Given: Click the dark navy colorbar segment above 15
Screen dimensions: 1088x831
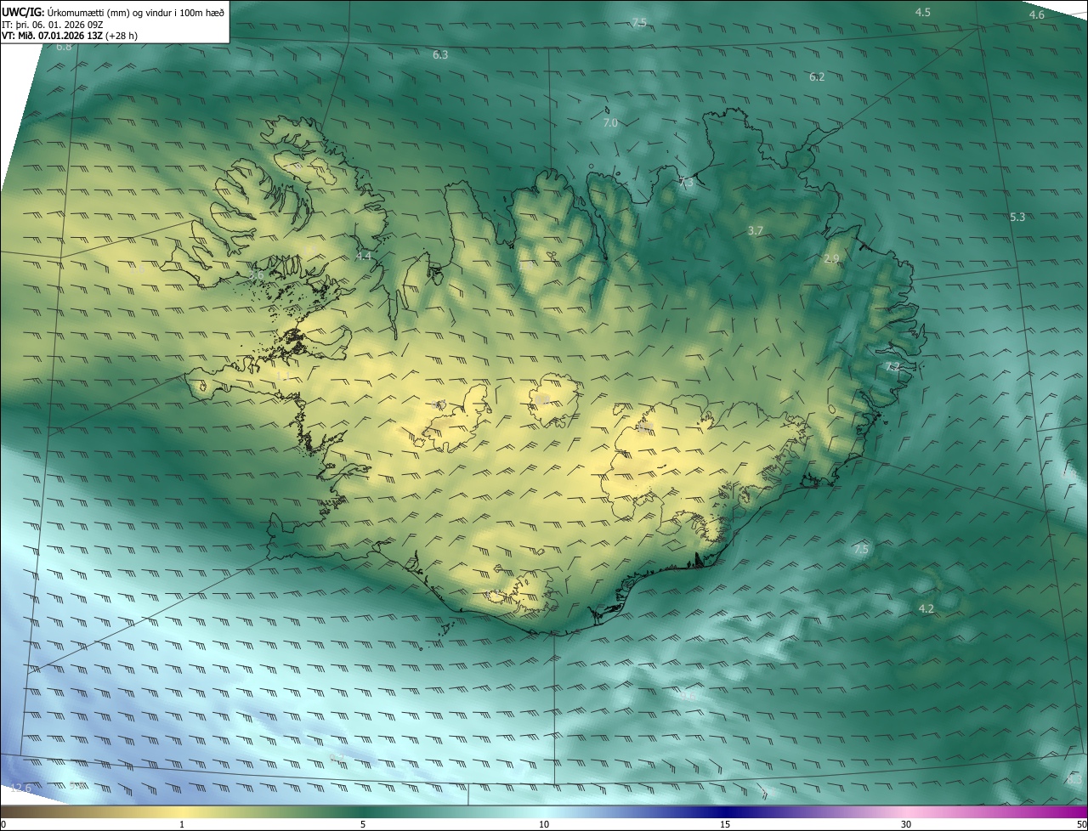Looking at the screenshot, I should point(725,811).
